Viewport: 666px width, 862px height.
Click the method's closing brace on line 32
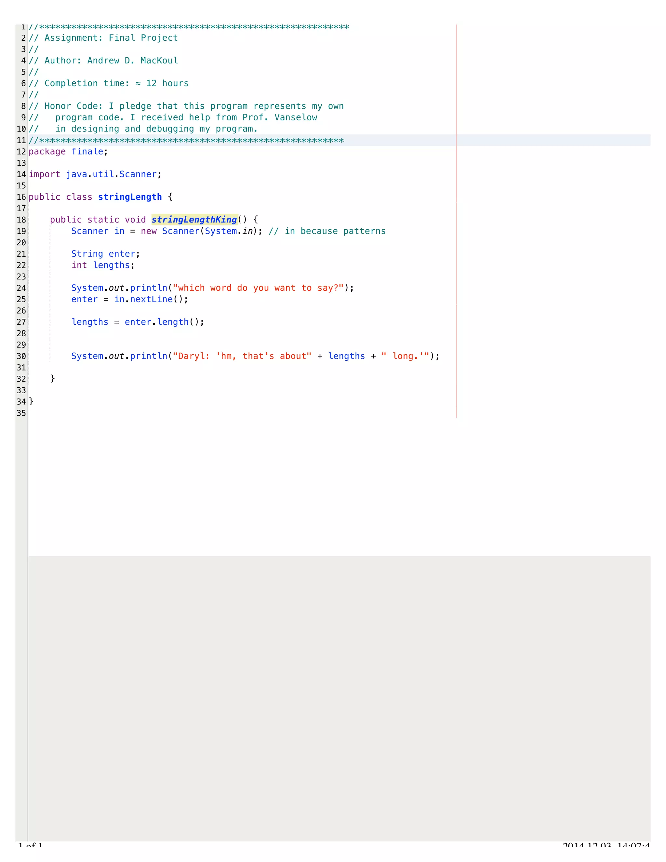pos(52,379)
